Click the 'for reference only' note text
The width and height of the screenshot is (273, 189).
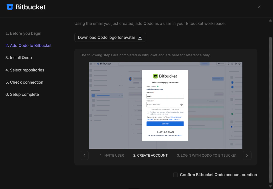pos(145,55)
